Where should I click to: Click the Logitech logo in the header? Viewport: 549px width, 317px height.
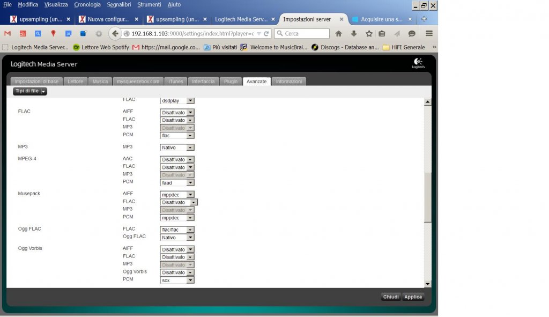(418, 63)
